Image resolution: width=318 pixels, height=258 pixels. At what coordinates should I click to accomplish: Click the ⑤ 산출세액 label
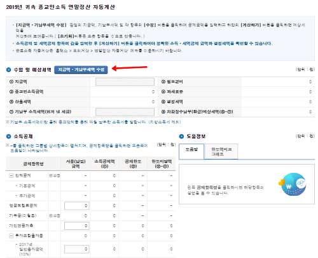pyautogui.click(x=20, y=102)
